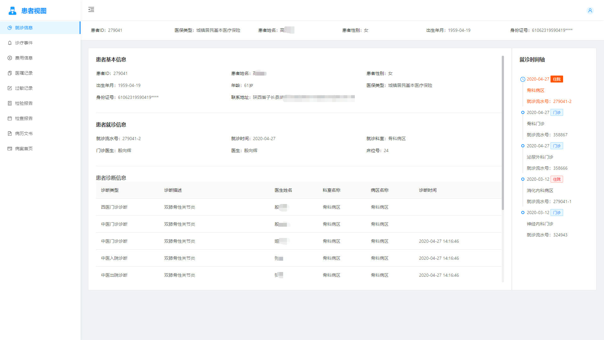Open 病案首页 menu item

pos(40,149)
